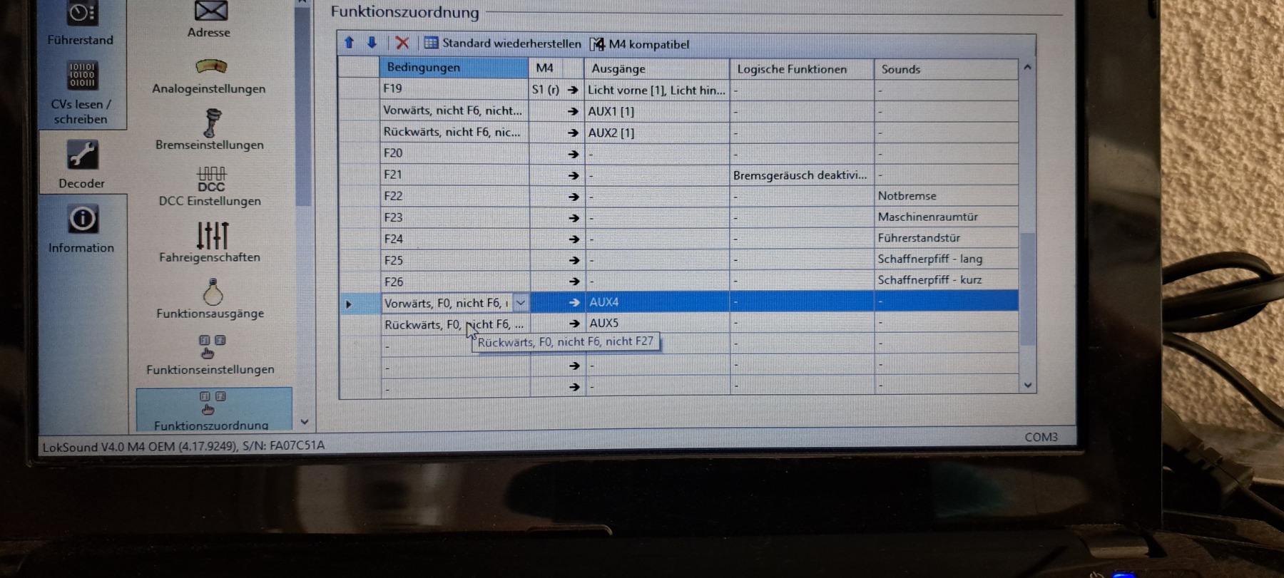This screenshot has height=578, width=1284.
Task: Select 'Vorwärts, nicht F6, nicht...' condition cell
Action: [454, 110]
